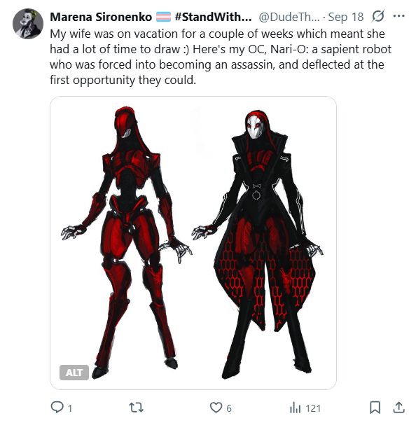Open the @DudeTh... handle link
Screen dimensions: 416x423
pos(289,17)
